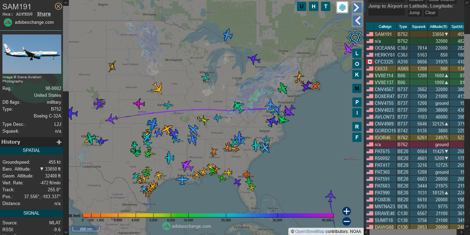
Task: Expand the History section with plus
Action: click(59, 142)
